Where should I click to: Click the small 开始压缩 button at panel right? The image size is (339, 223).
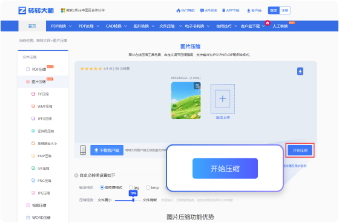[x=300, y=150]
